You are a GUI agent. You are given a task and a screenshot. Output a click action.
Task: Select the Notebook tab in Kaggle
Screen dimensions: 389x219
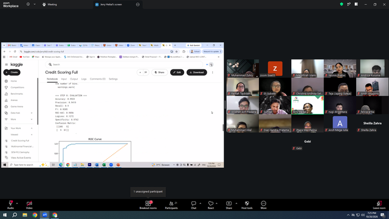52,79
